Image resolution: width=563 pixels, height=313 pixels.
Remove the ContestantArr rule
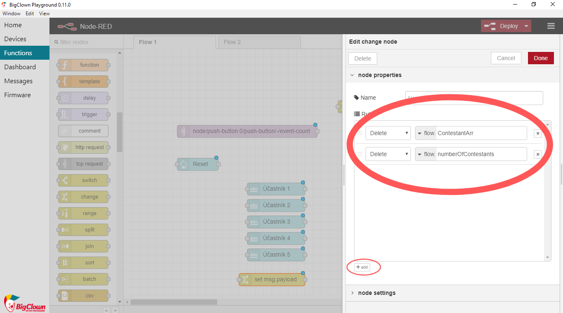537,133
